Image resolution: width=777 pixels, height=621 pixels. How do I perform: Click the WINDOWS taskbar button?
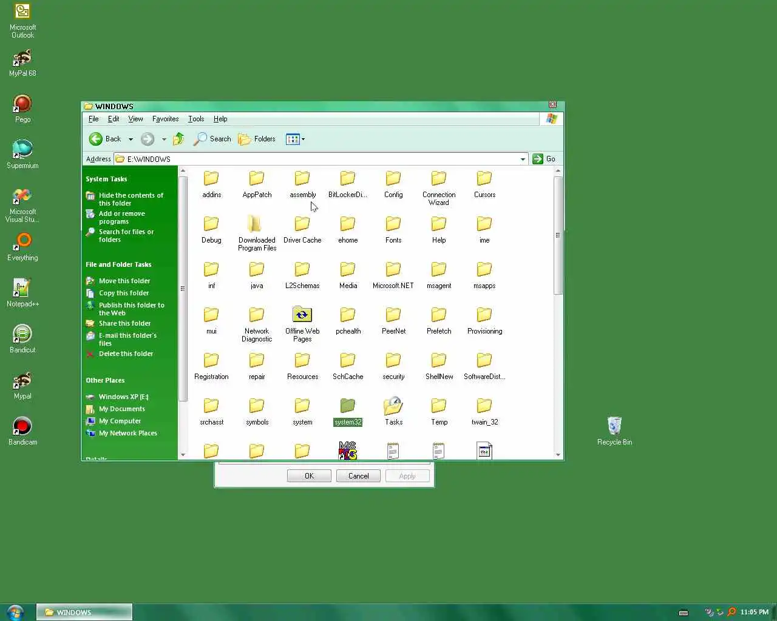(x=84, y=613)
